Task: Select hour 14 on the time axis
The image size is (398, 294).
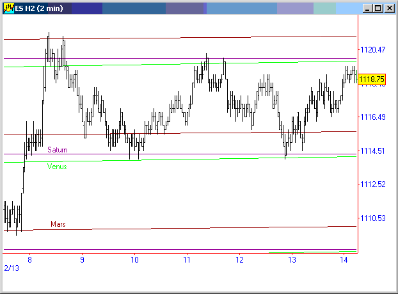Action: (344, 260)
